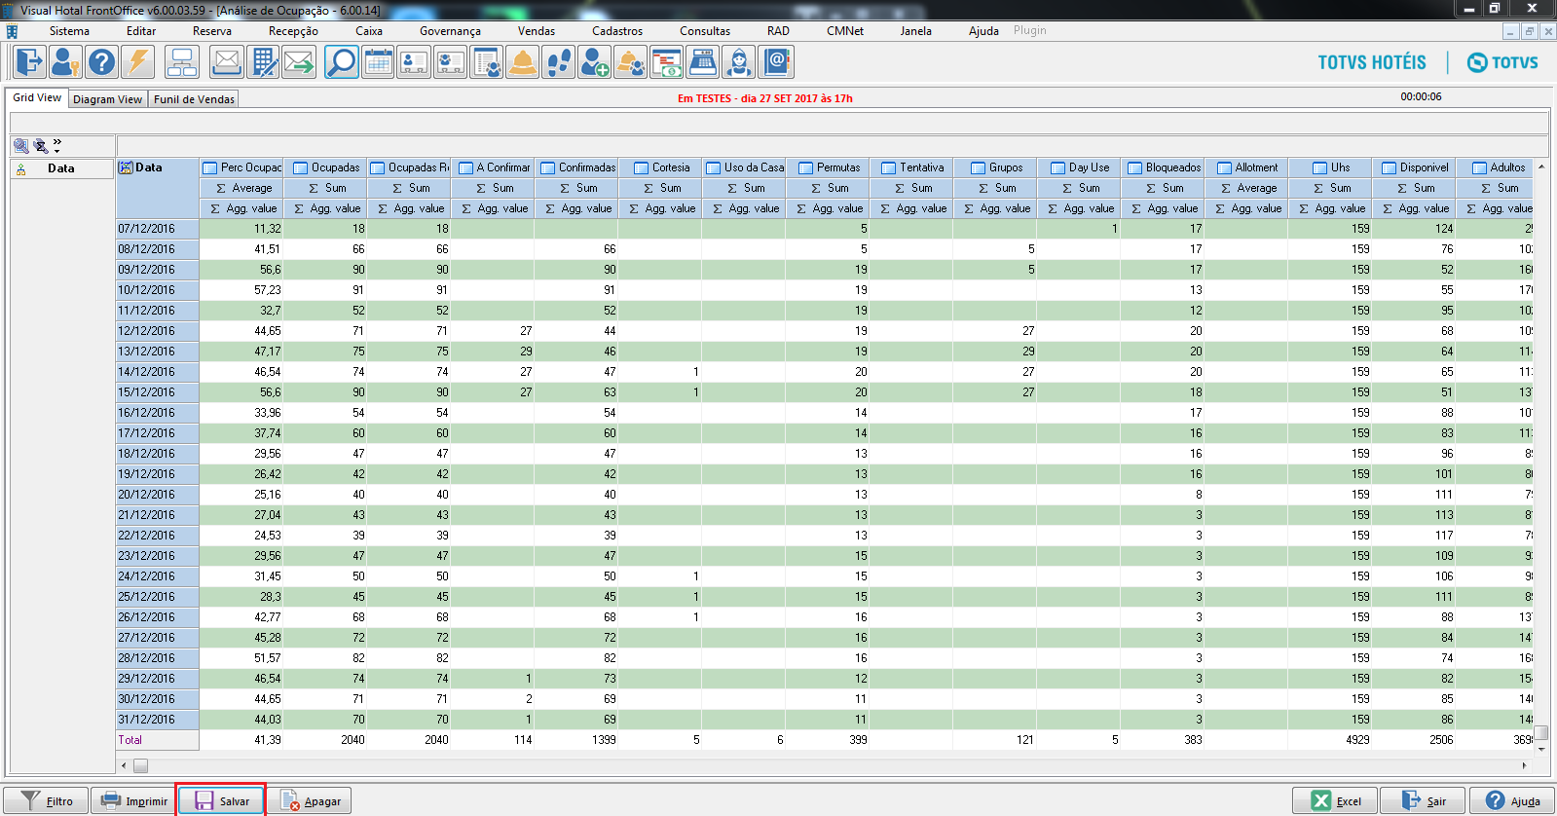Open the Consultas menu
The width and height of the screenshot is (1557, 816).
click(x=705, y=31)
